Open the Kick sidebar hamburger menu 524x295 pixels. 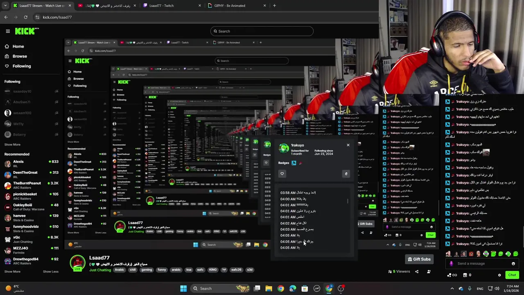(x=8, y=31)
